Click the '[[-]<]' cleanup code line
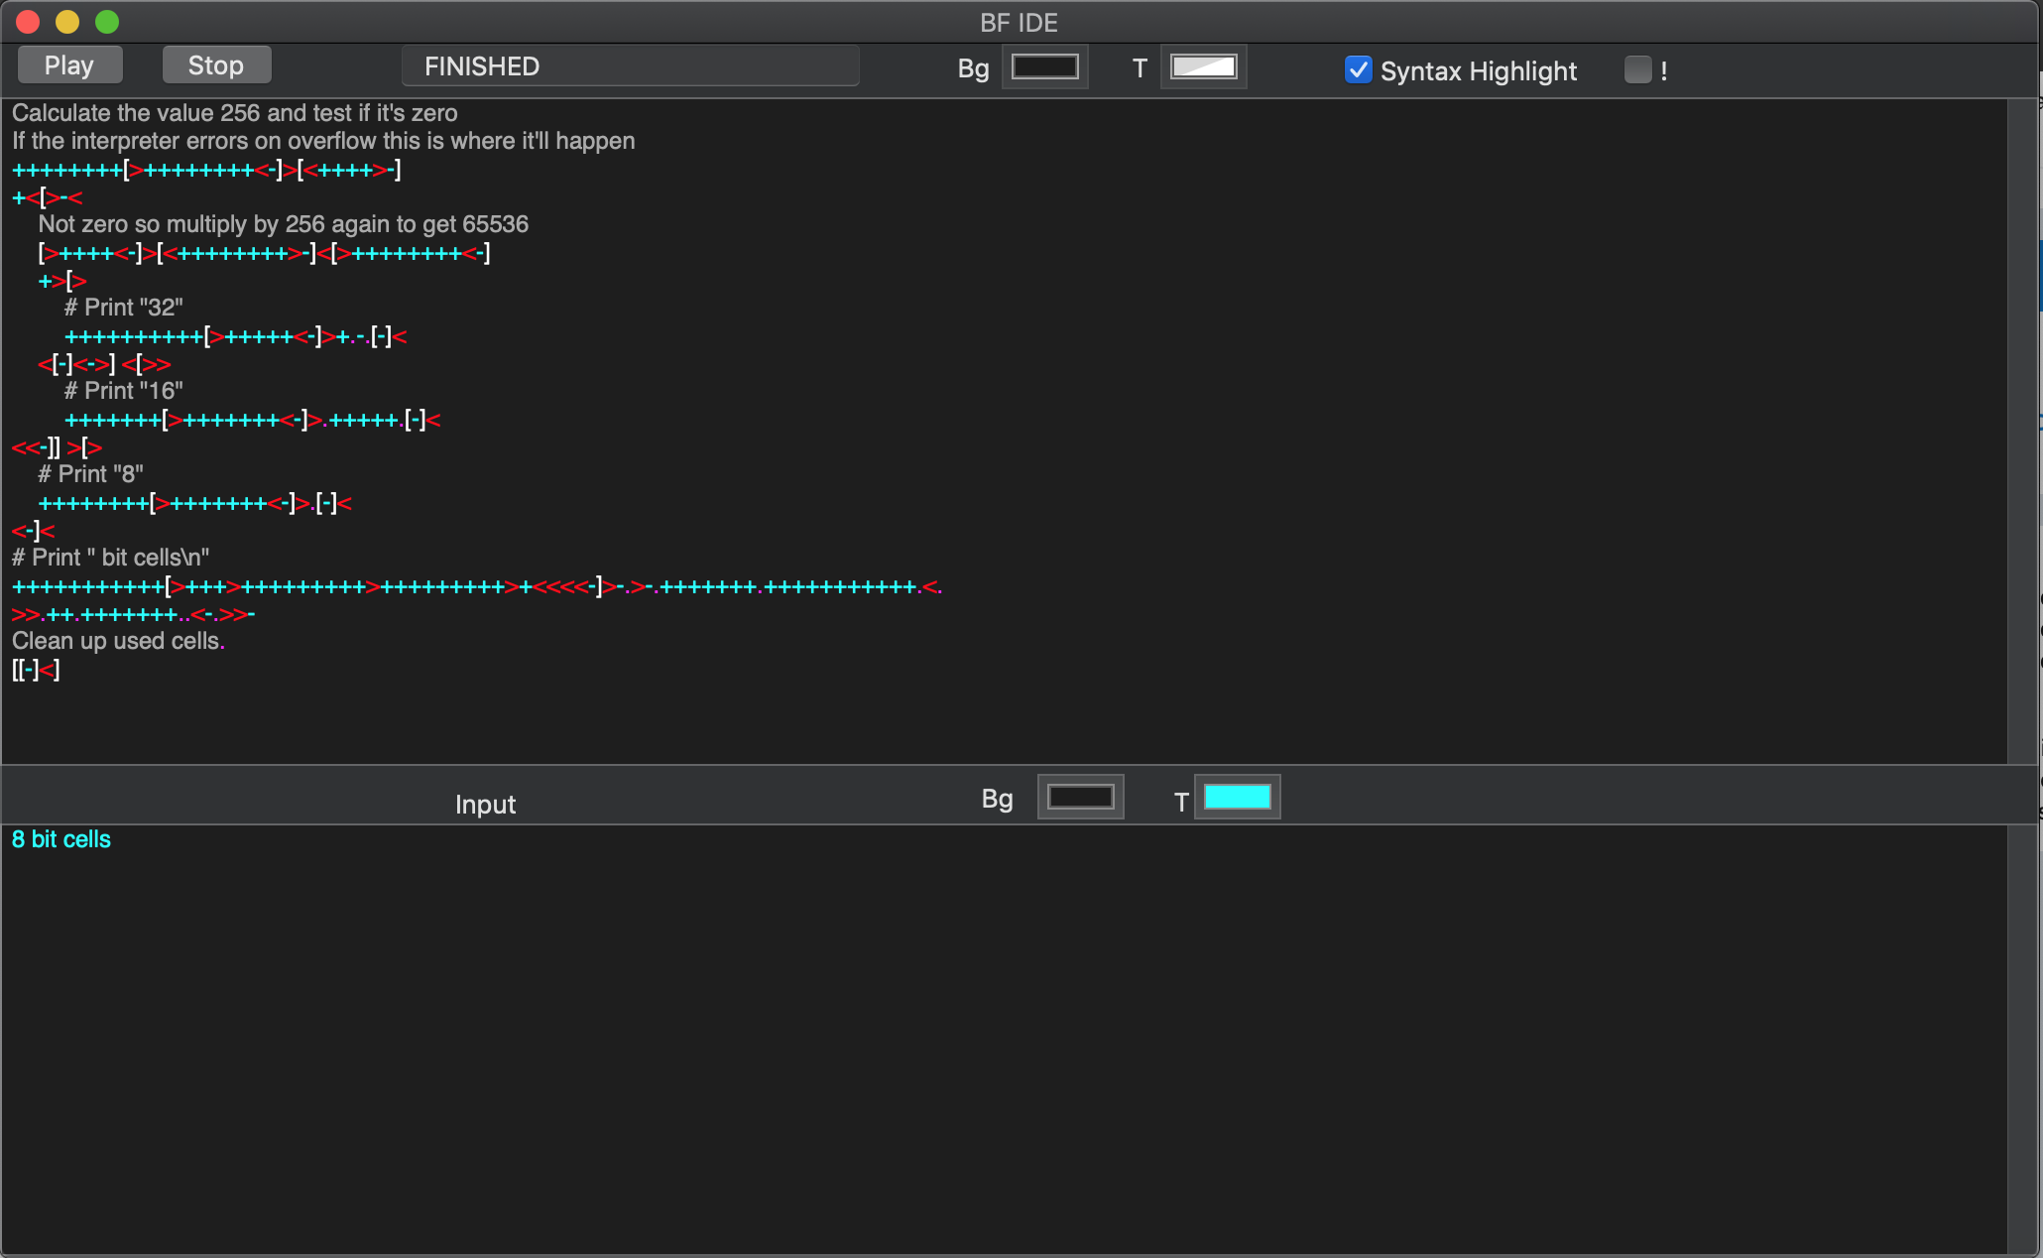This screenshot has width=2043, height=1258. 36,670
